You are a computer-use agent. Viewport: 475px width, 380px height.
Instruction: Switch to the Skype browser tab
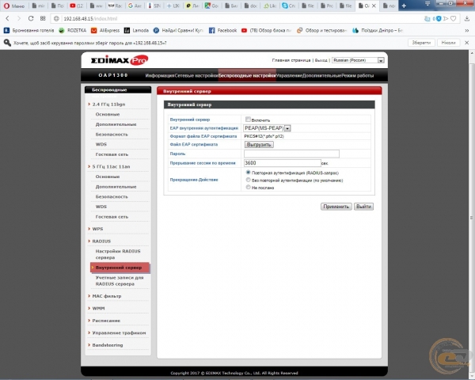click(x=288, y=6)
